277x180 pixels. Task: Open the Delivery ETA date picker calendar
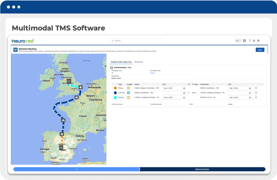(250, 97)
